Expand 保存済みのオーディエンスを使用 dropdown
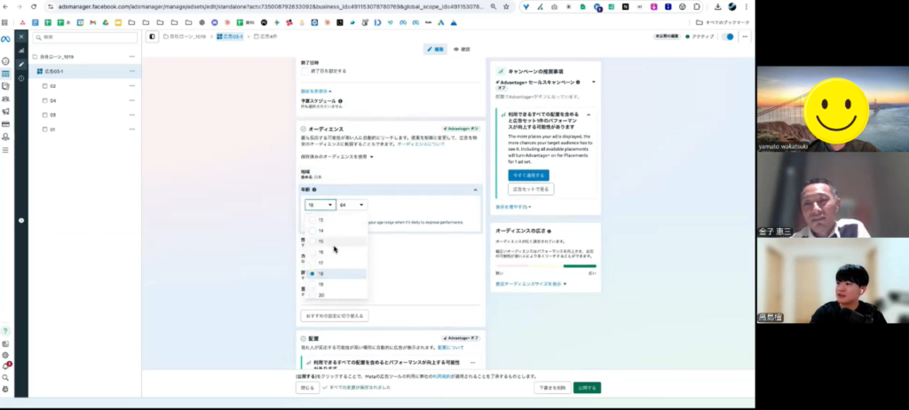This screenshot has width=909, height=410. coord(337,157)
